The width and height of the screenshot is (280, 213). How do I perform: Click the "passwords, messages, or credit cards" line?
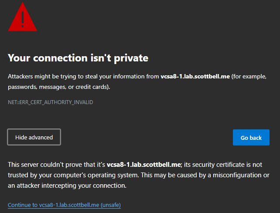coord(59,87)
